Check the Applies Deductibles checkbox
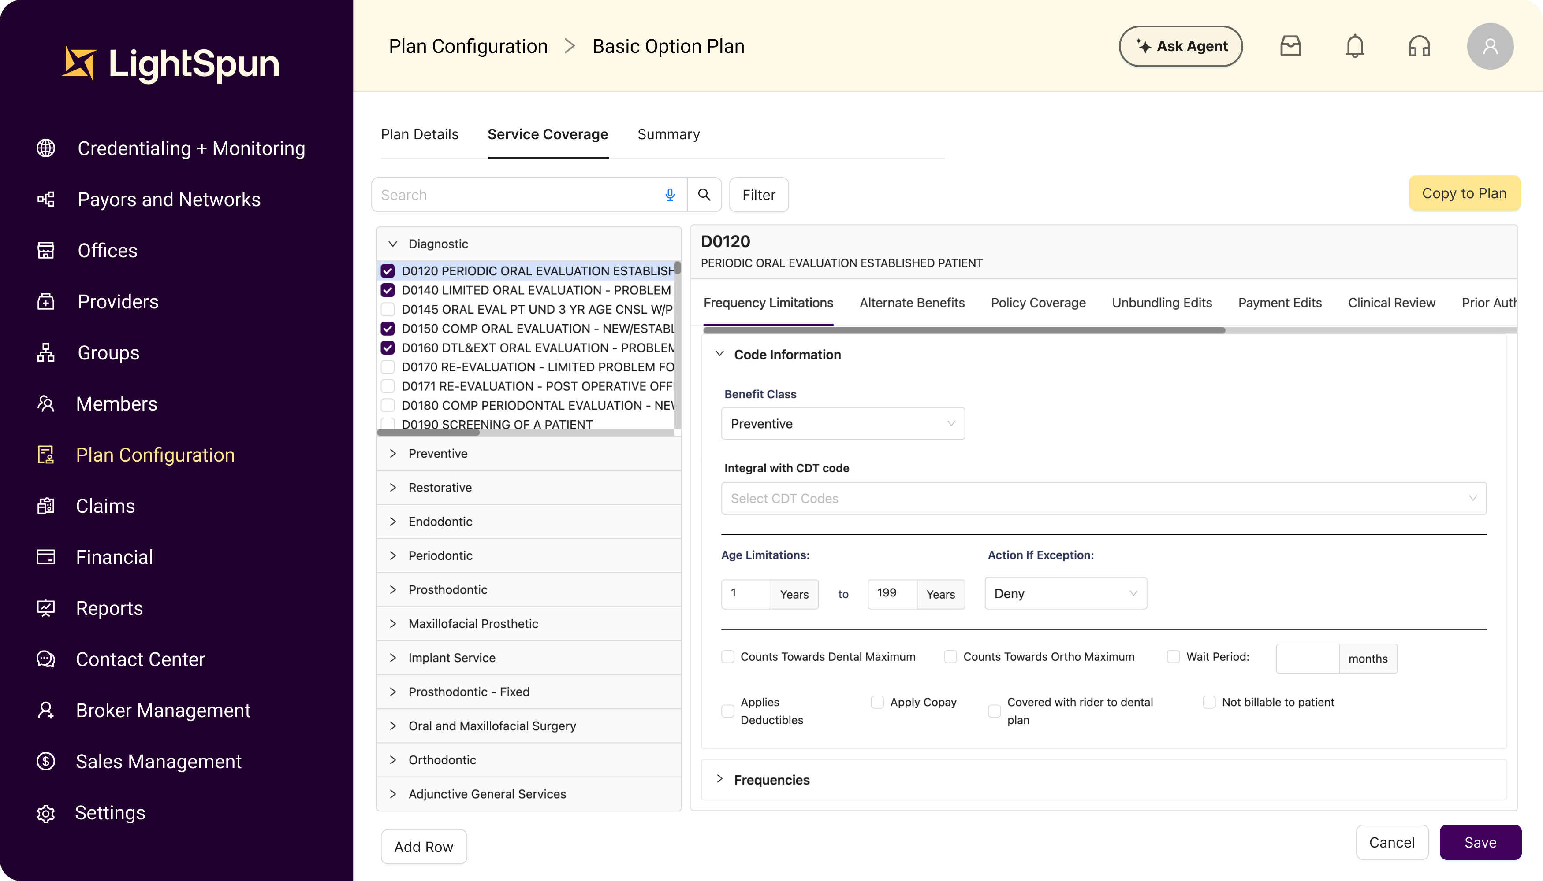The height and width of the screenshot is (881, 1543). tap(728, 711)
